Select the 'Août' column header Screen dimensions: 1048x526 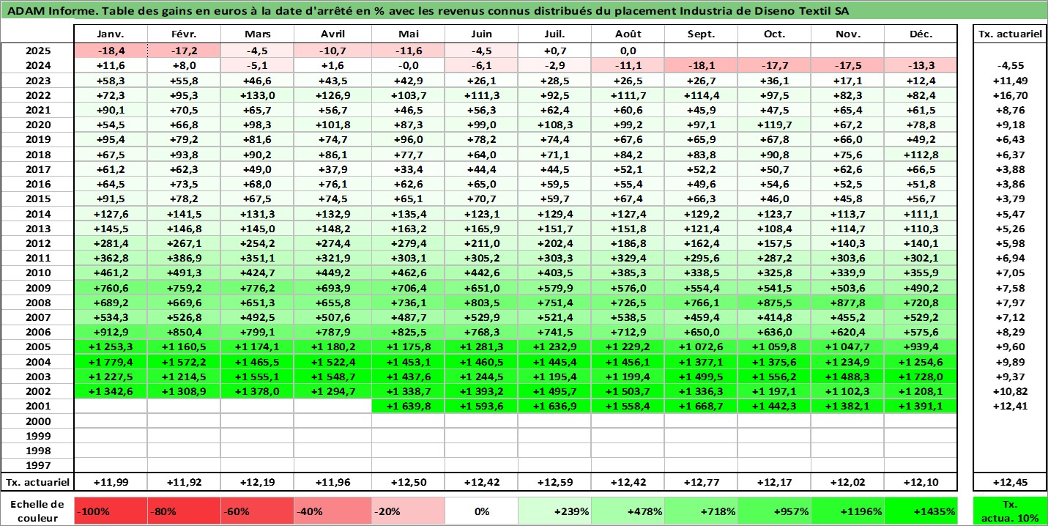(628, 34)
